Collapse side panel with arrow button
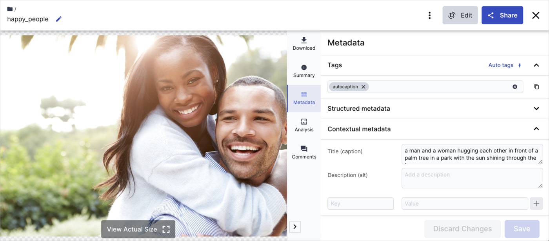 coord(295,227)
